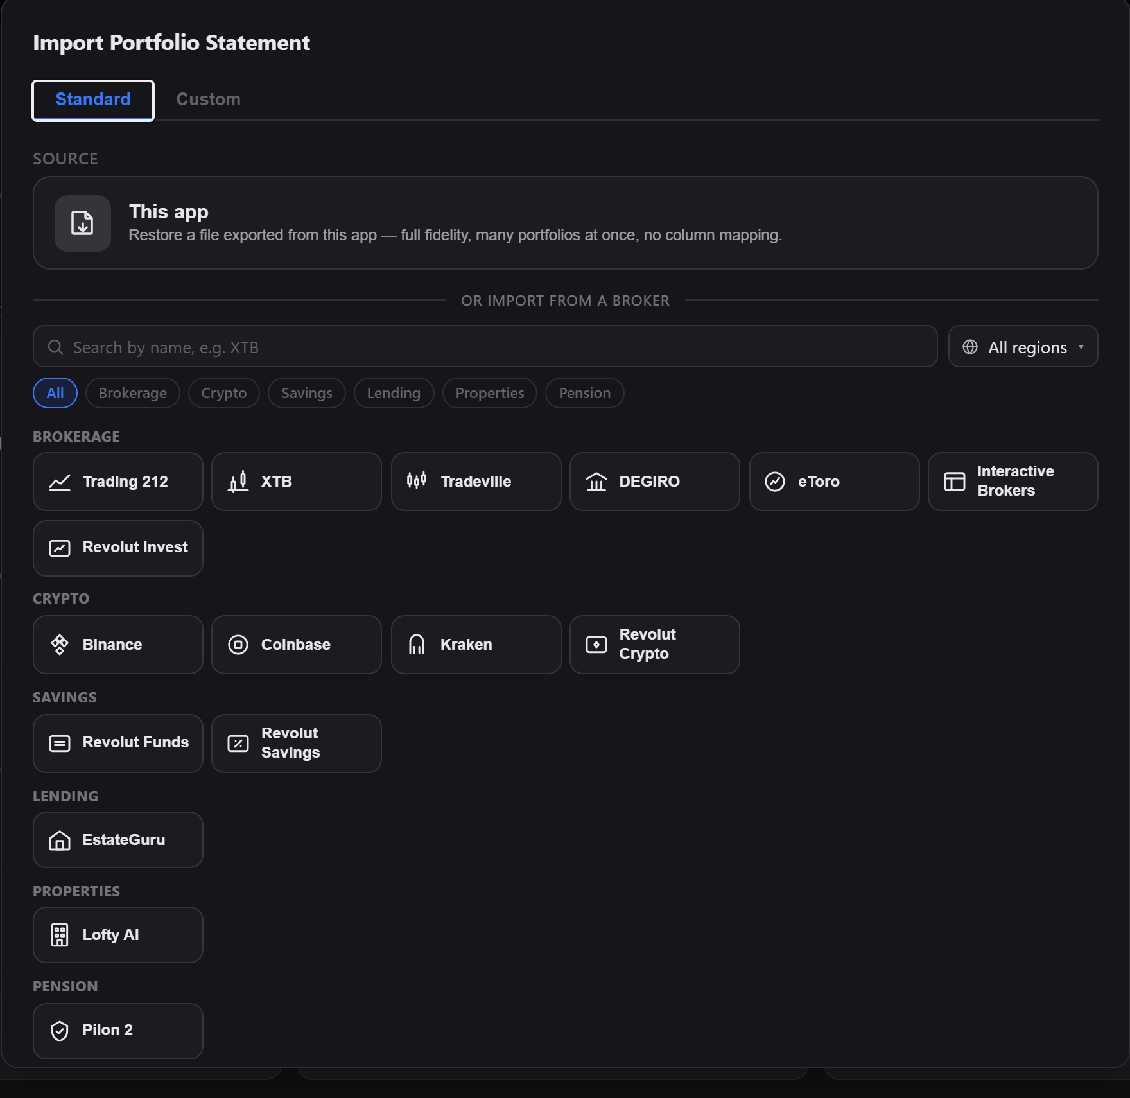This screenshot has width=1130, height=1098.
Task: Click the Revolut Invest chart icon
Action: pos(60,548)
